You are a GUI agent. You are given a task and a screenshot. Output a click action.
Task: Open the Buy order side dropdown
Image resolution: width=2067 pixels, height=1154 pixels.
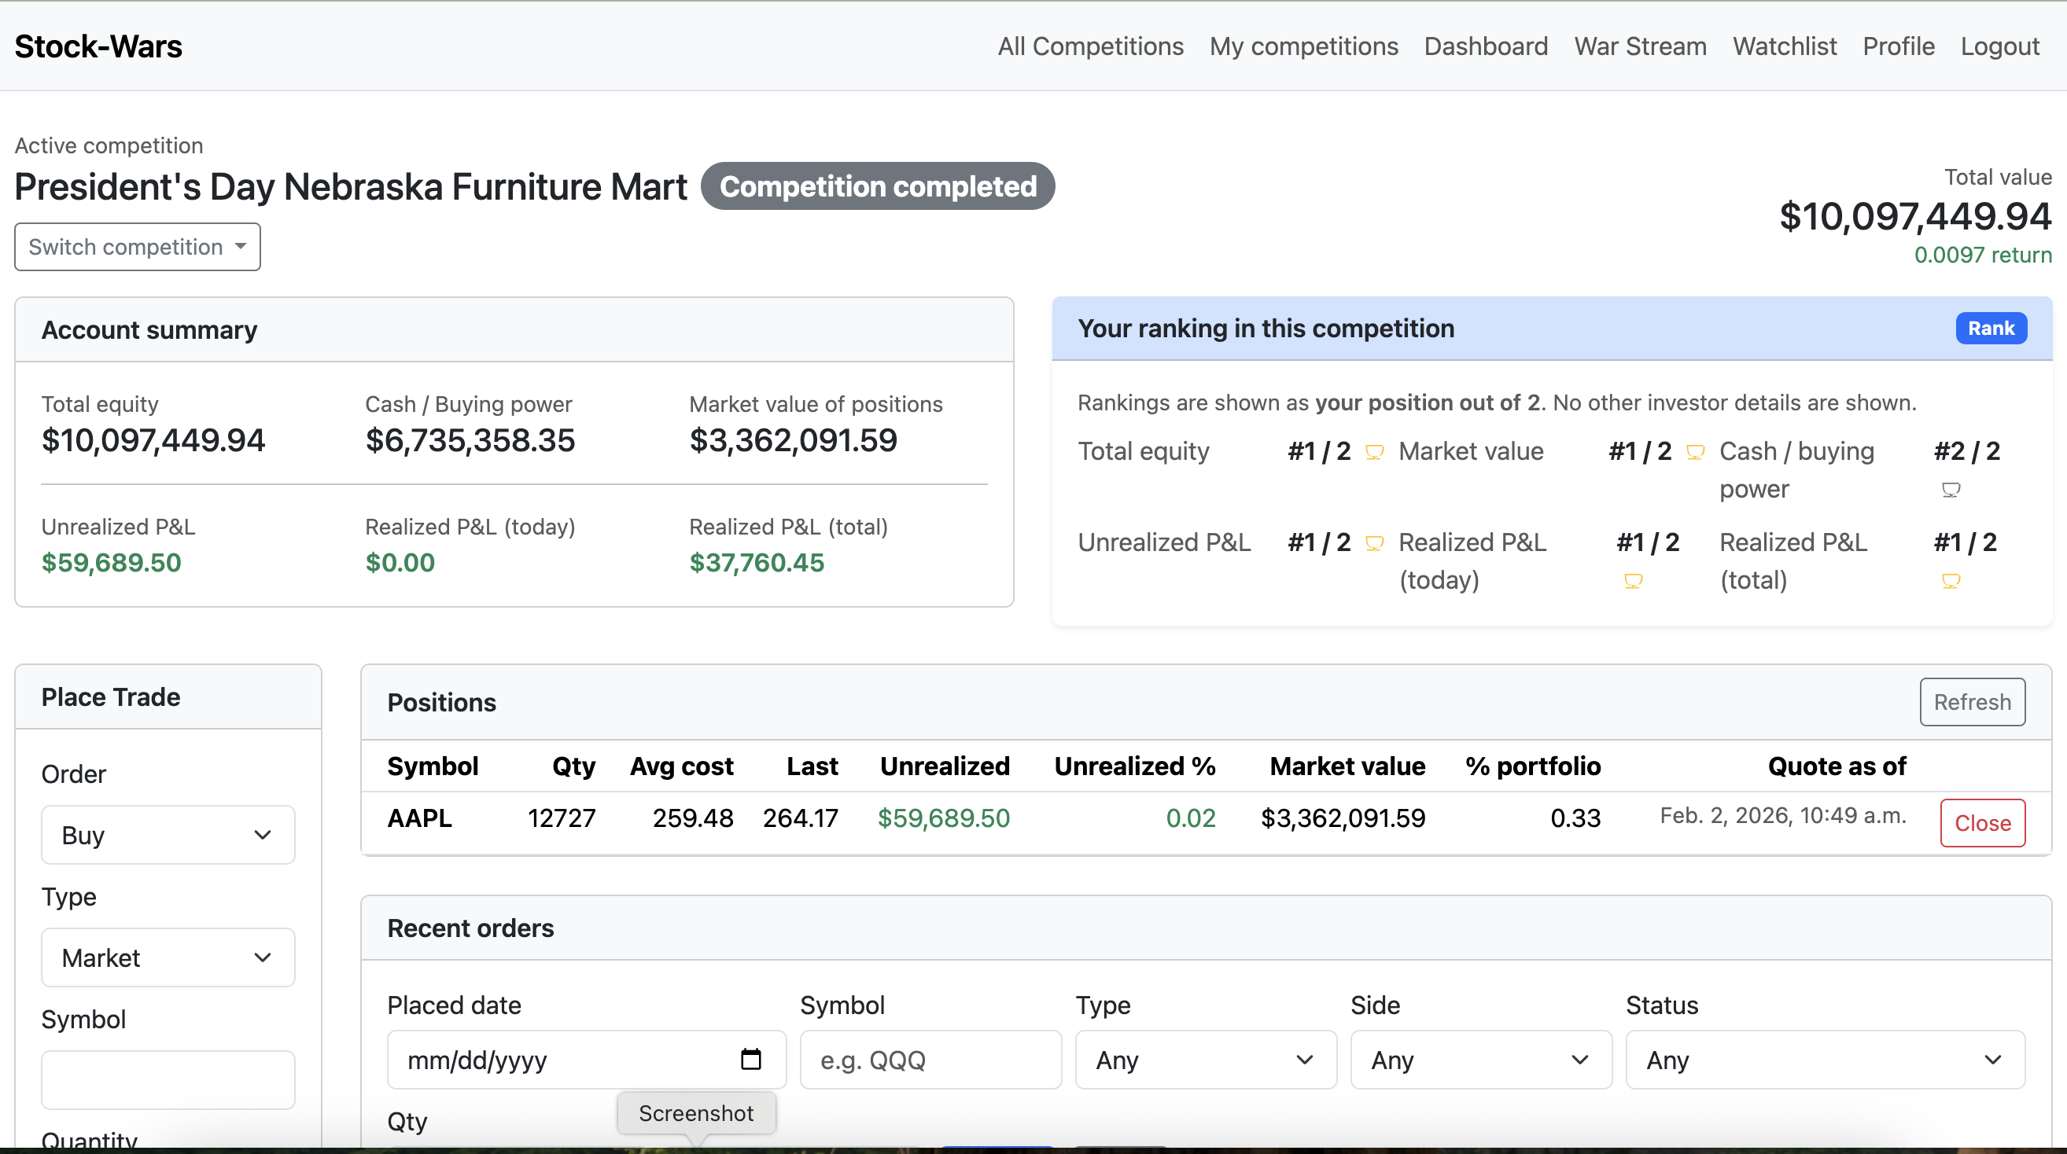click(x=168, y=834)
